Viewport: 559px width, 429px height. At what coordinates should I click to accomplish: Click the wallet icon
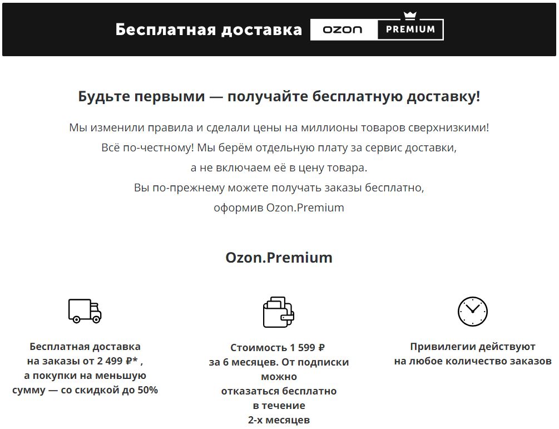[x=279, y=312]
